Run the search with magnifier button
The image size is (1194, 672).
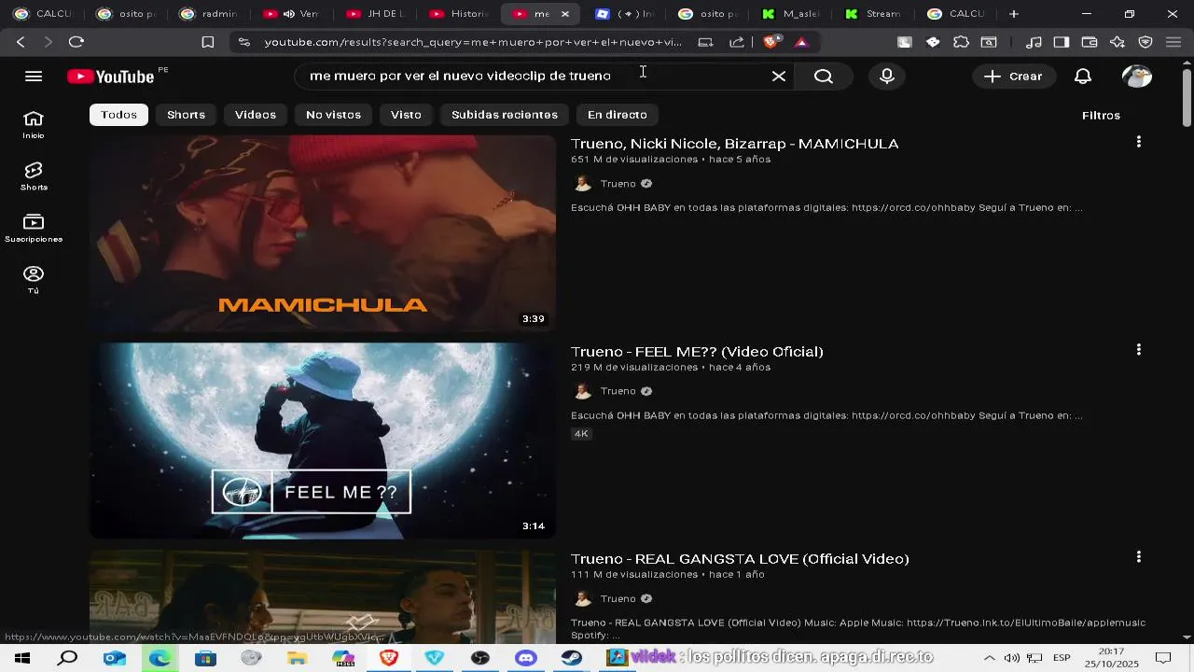(823, 77)
